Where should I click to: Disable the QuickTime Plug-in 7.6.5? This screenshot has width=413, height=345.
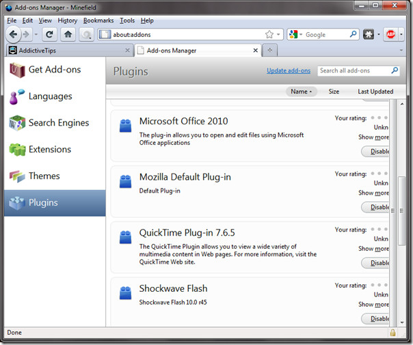[375, 263]
